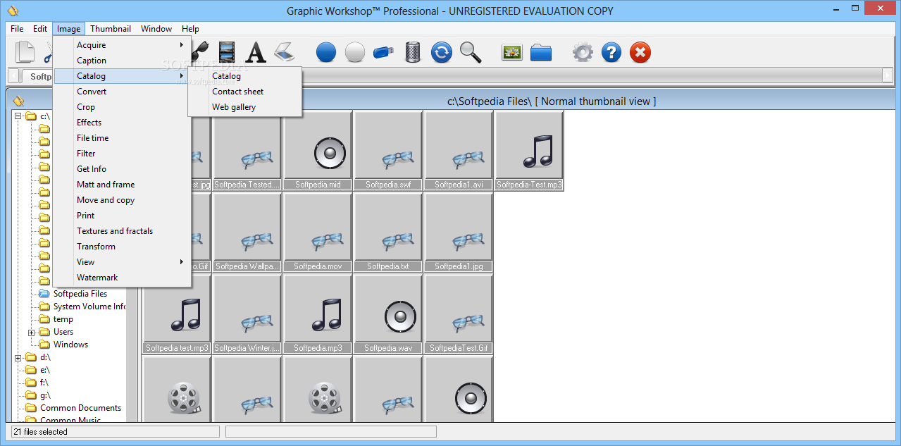Screen dimensions: 901x446
Task: Open the Edit menu
Action: tap(40, 29)
